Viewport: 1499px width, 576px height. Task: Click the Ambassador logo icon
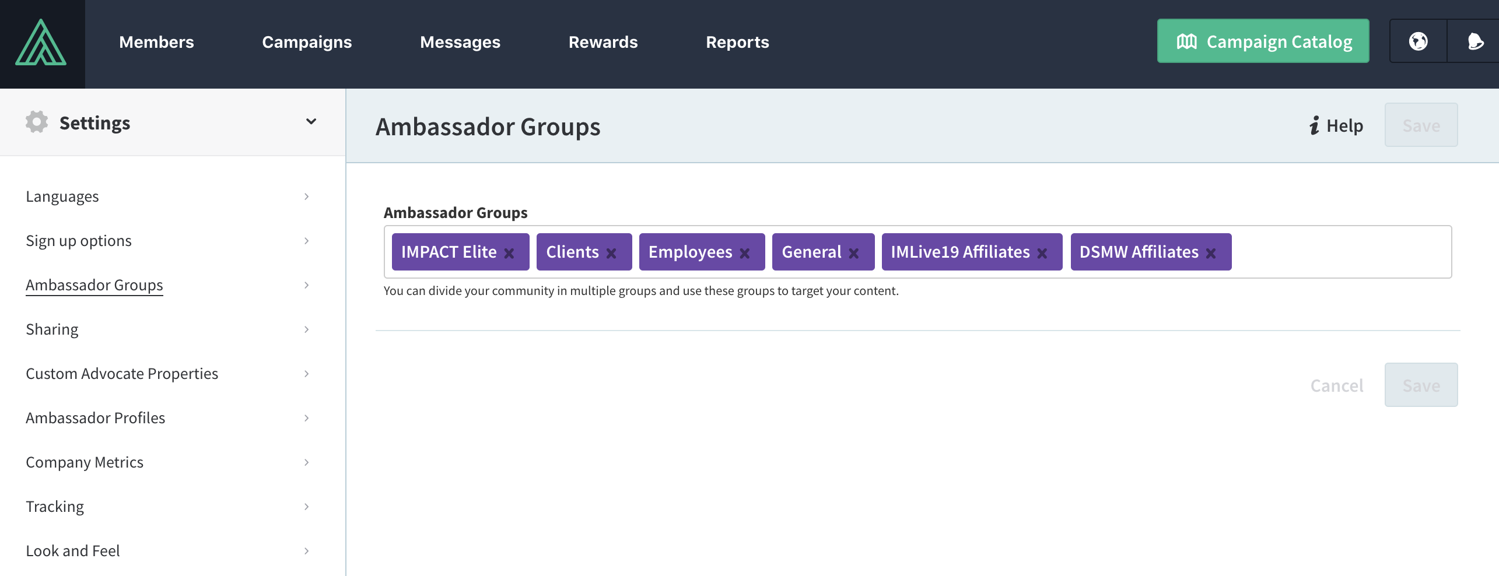coord(41,42)
